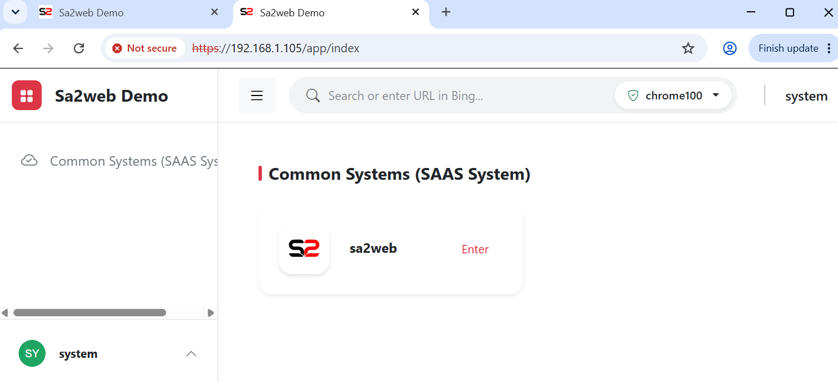Click the green SY avatar
This screenshot has width=838, height=382.
[x=32, y=353]
